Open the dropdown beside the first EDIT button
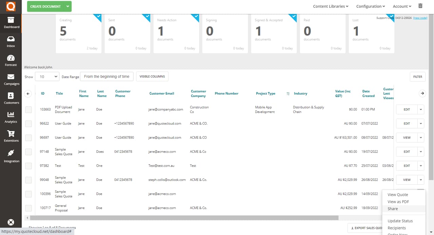This screenshot has height=235, width=434. (421, 109)
